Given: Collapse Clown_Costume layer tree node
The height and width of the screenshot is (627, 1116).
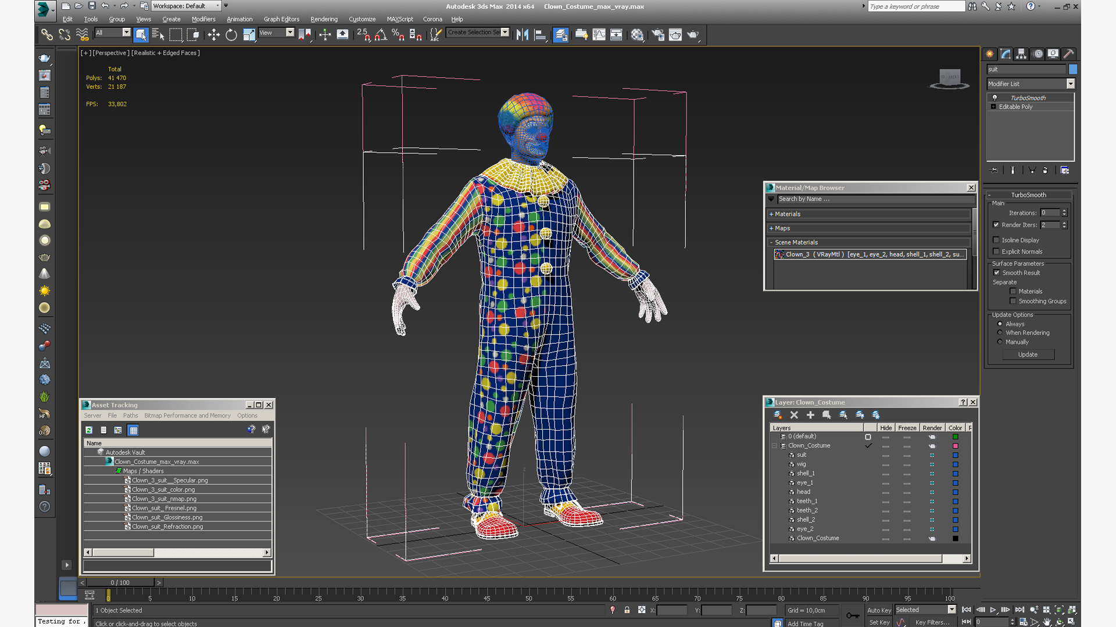Looking at the screenshot, I should tap(774, 446).
